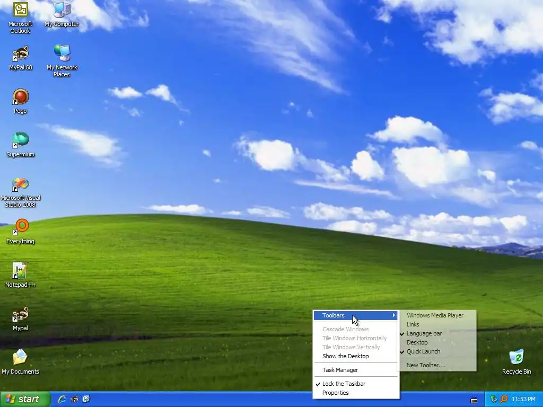Click the system clock showing 11:53 PM
Screen dimensions: 543x407
pos(523,400)
